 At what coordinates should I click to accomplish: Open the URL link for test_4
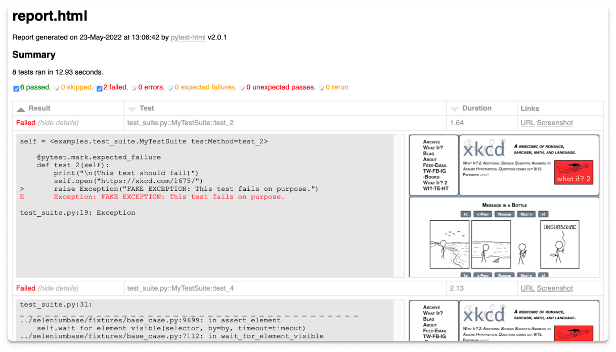pos(527,288)
